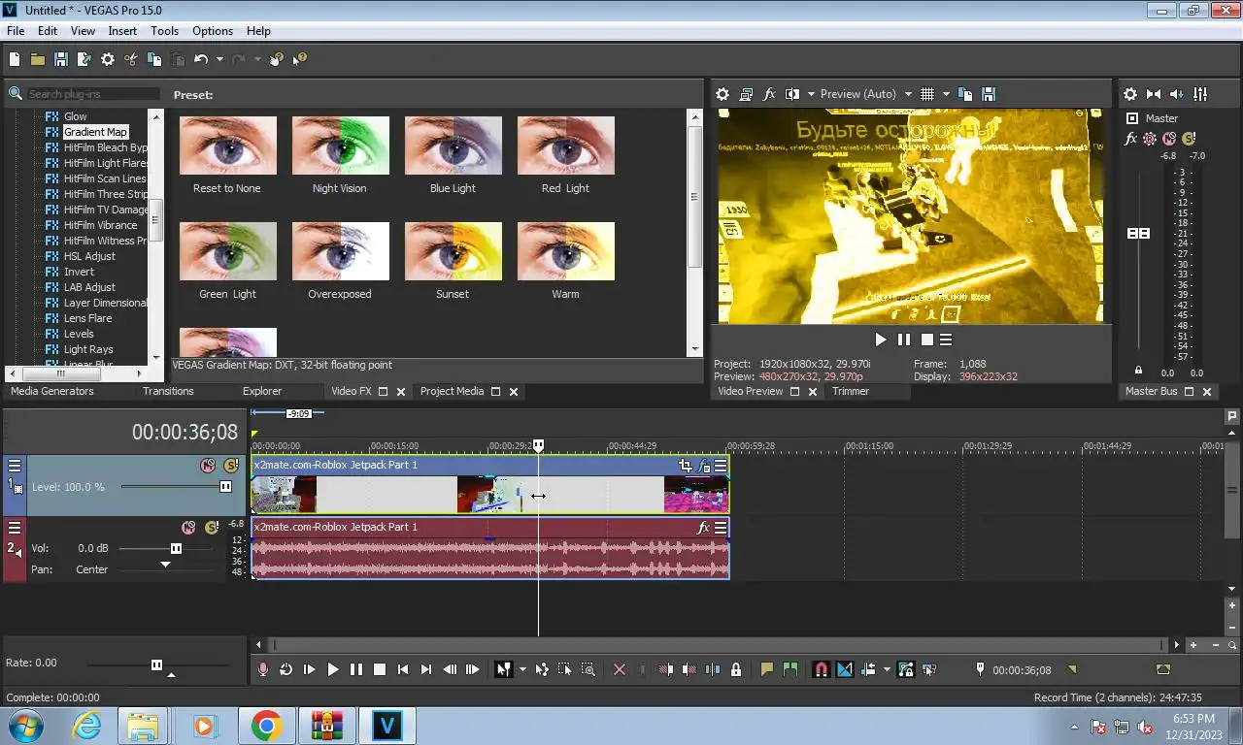This screenshot has width=1243, height=745.
Task: Open Video Preview properties gear
Action: (722, 94)
